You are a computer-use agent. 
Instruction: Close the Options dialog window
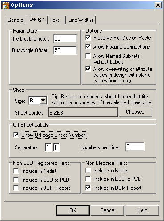point(158,5)
